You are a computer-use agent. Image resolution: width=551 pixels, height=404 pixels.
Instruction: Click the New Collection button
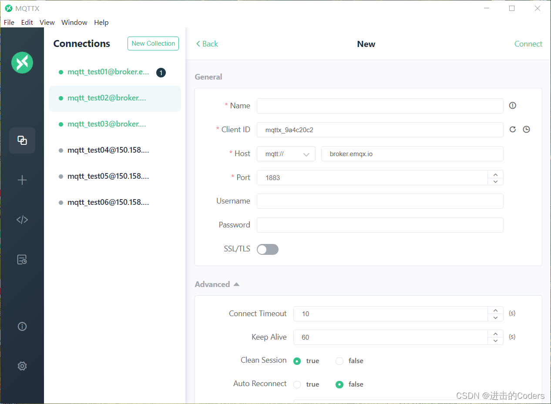pos(153,43)
